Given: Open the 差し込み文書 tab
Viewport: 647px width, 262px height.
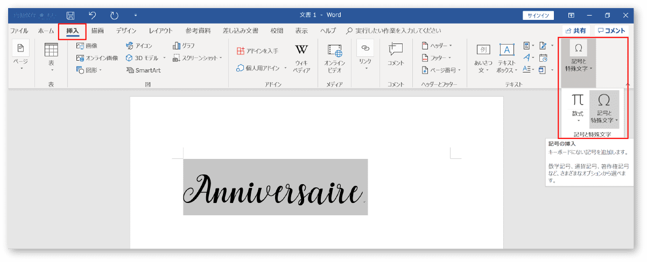Looking at the screenshot, I should (x=240, y=31).
